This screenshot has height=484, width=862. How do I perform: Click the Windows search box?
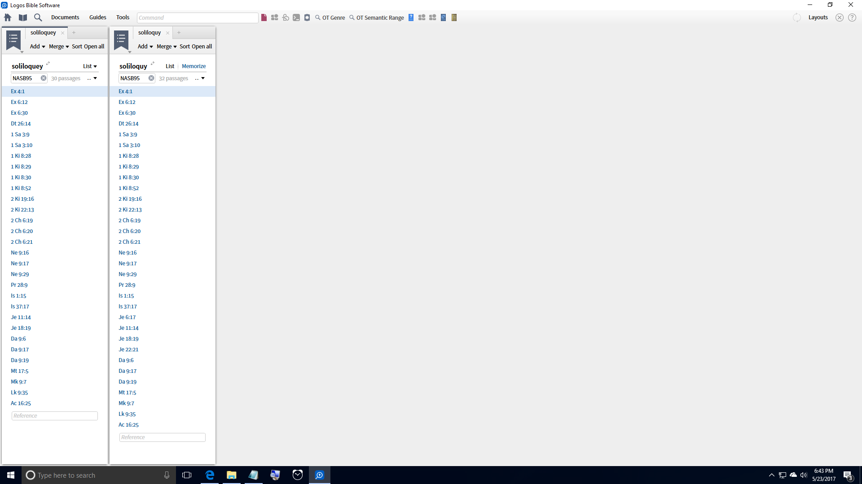(99, 475)
